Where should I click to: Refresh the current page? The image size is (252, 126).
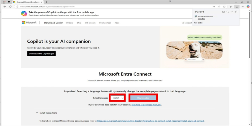pyautogui.click(x=10, y=7)
